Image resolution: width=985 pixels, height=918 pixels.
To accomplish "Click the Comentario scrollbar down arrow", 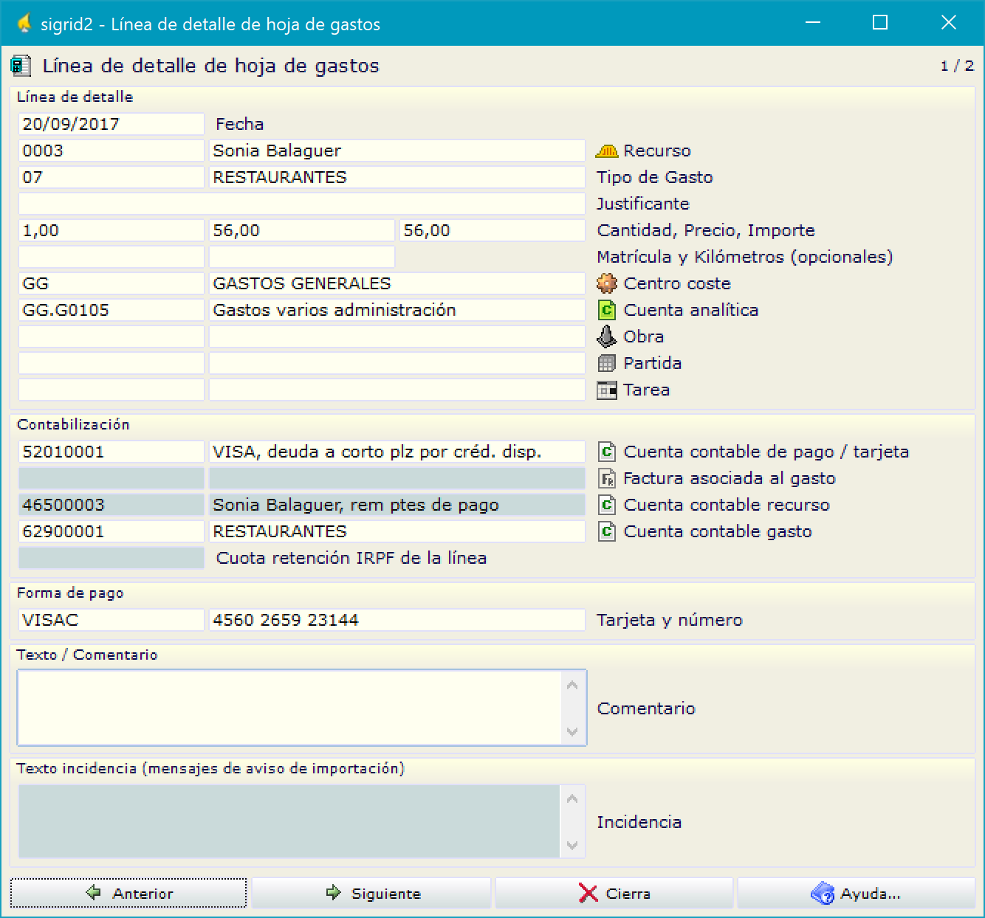I will (572, 731).
